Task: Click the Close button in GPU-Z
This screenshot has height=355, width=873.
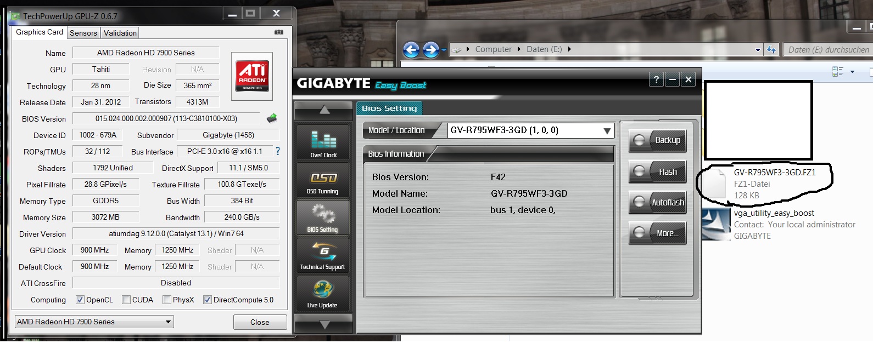Action: (x=260, y=322)
